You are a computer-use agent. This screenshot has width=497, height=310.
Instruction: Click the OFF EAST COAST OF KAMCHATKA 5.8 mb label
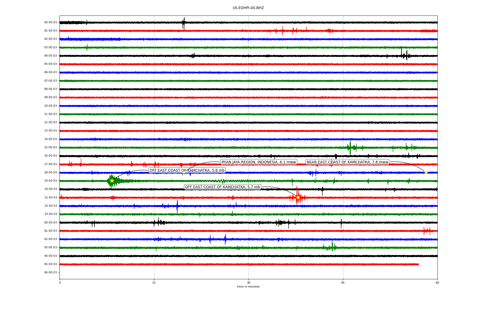187,170
